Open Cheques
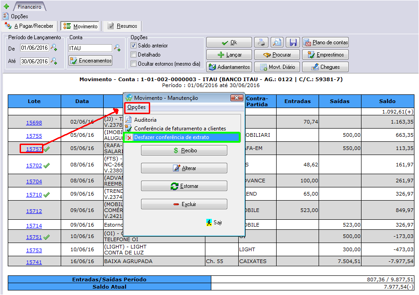Screen dimensions: 419x295 pyautogui.click(x=325, y=67)
